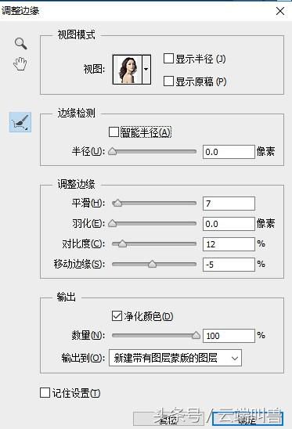Image resolution: width=292 pixels, height=429 pixels.
Task: Click the 半径 slider handle
Action: coord(112,152)
